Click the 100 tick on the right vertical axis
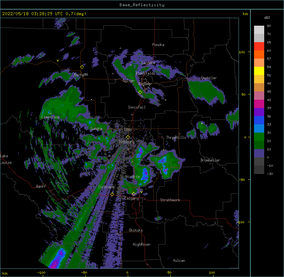284x277 pixels. [242, 52]
